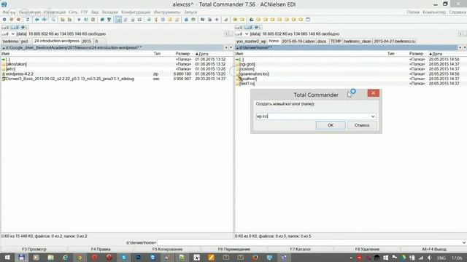Open the Вид menu
The height and width of the screenshot is (262, 467).
pos(95,12)
